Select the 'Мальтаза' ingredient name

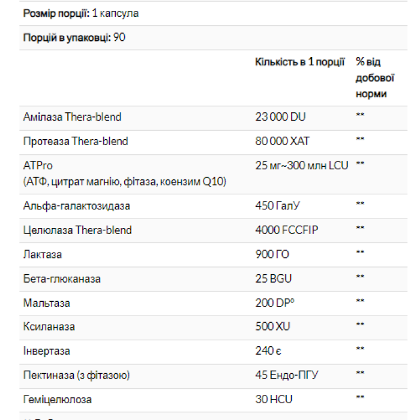pos(47,303)
